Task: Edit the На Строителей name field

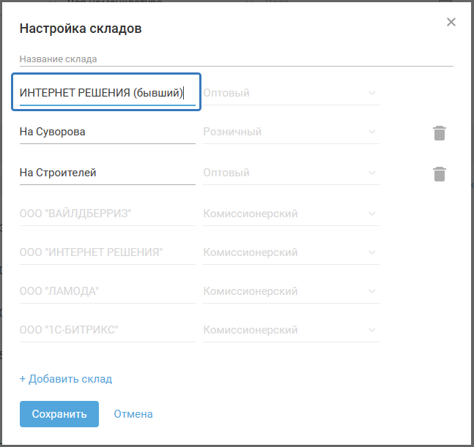Action: tap(107, 173)
